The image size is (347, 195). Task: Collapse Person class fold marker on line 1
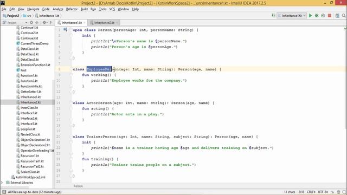[x=71, y=30]
